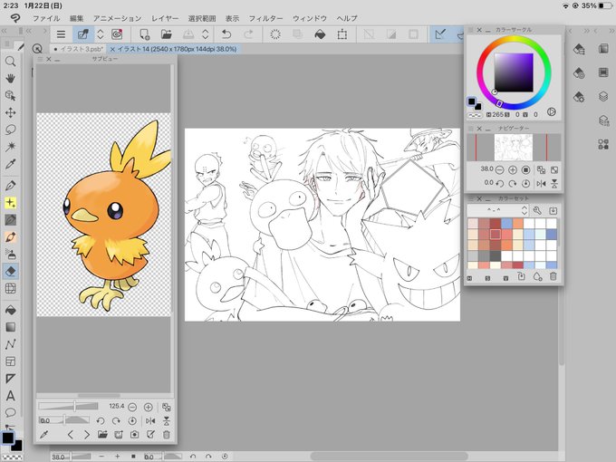Undo the last action

[226, 34]
